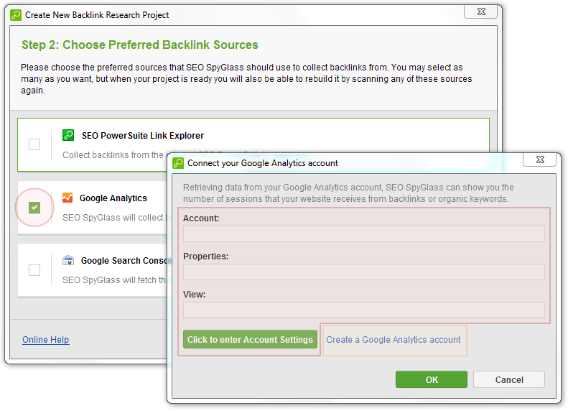Uncheck the Google Analytics source checkbox
Image resolution: width=568 pixels, height=411 pixels.
tap(34, 208)
